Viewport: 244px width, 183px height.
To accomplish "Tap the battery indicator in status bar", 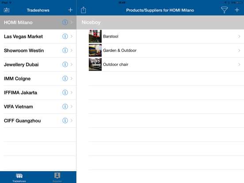I will pyautogui.click(x=240, y=3).
